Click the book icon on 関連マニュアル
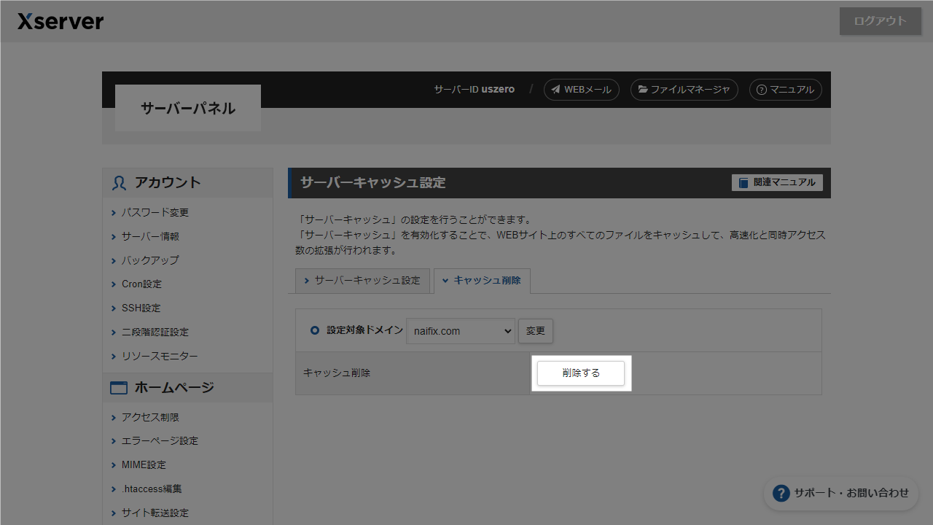Screen dimensions: 933x525 click(743, 182)
